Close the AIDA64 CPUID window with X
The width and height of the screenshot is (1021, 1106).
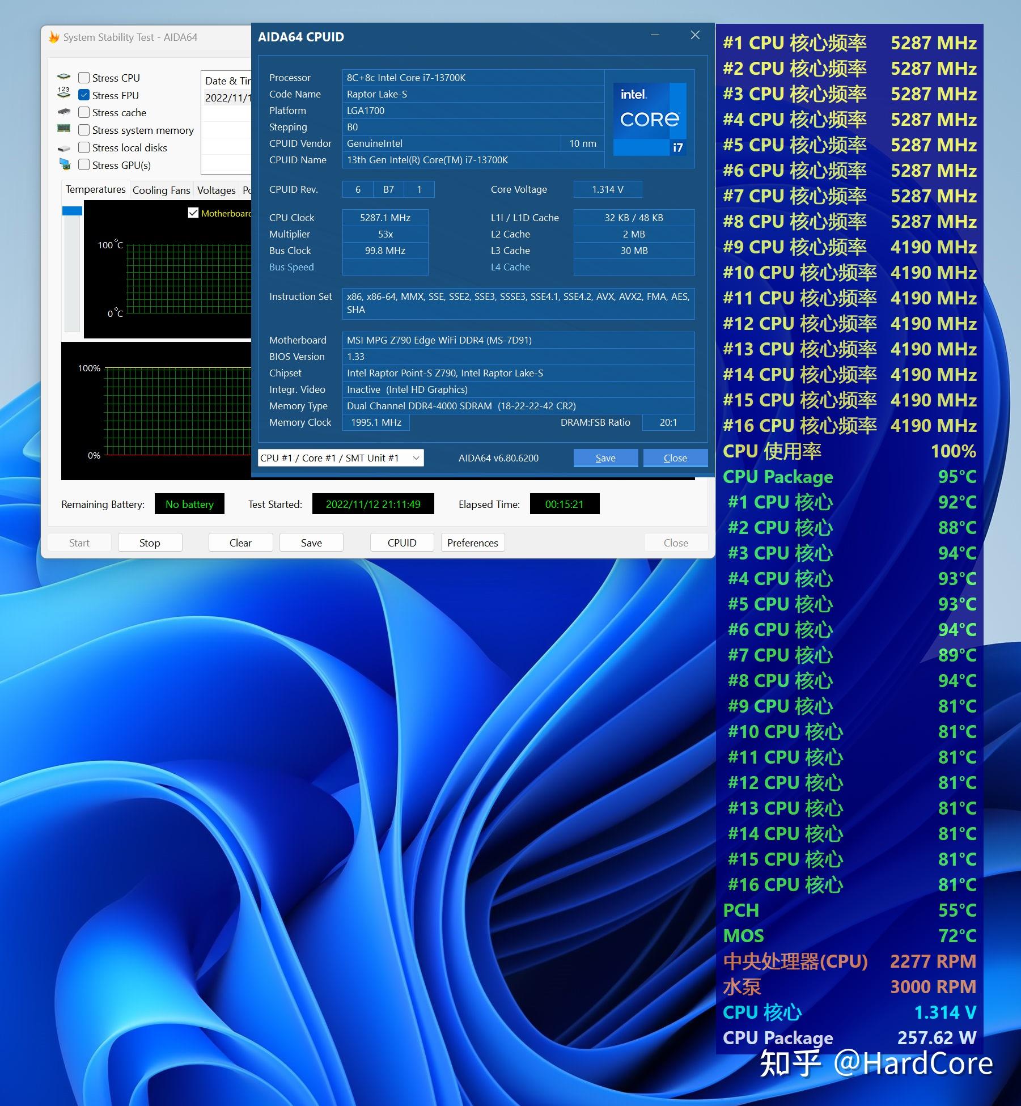[x=695, y=35]
